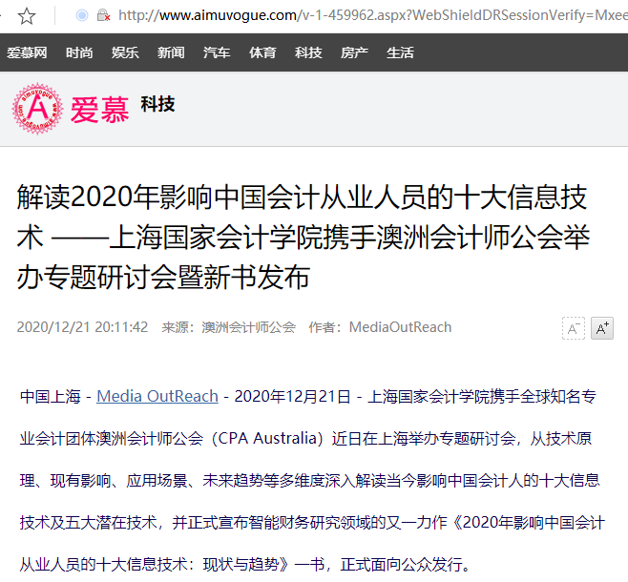
Task: Click the insecure lock icon in address bar
Action: pos(103,15)
